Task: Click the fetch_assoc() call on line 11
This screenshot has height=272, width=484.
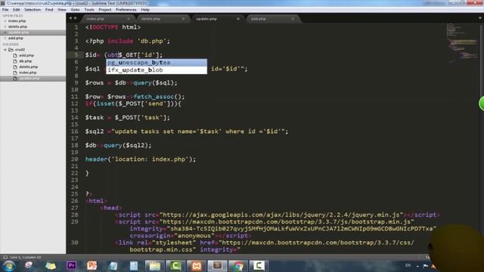Action: point(159,97)
